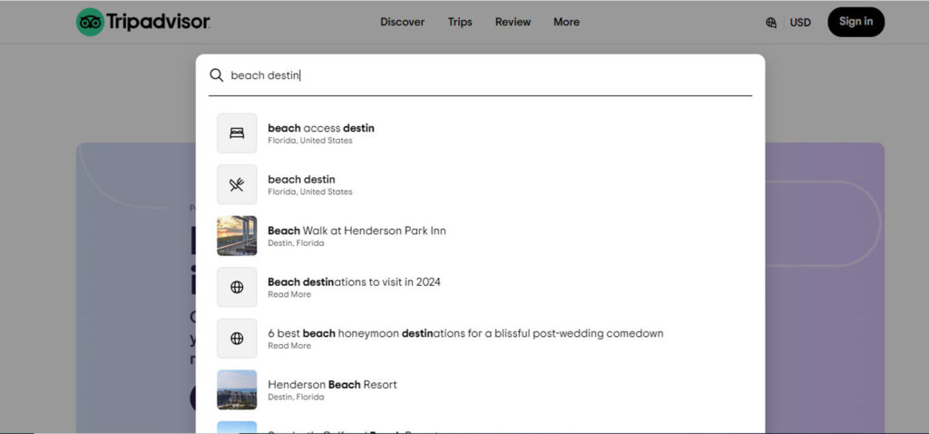Click Florida, United States under beach destin
Image resolution: width=929 pixels, height=434 pixels.
(x=310, y=192)
